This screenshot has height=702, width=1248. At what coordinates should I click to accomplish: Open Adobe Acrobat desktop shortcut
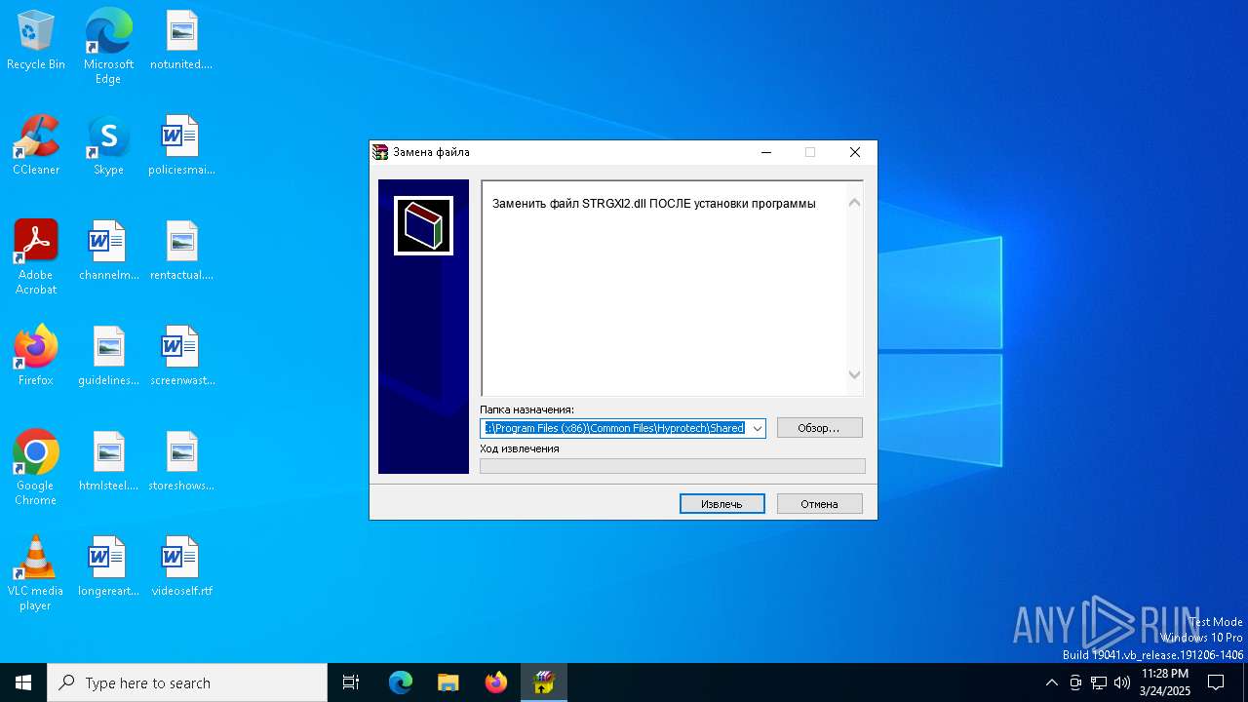click(36, 257)
